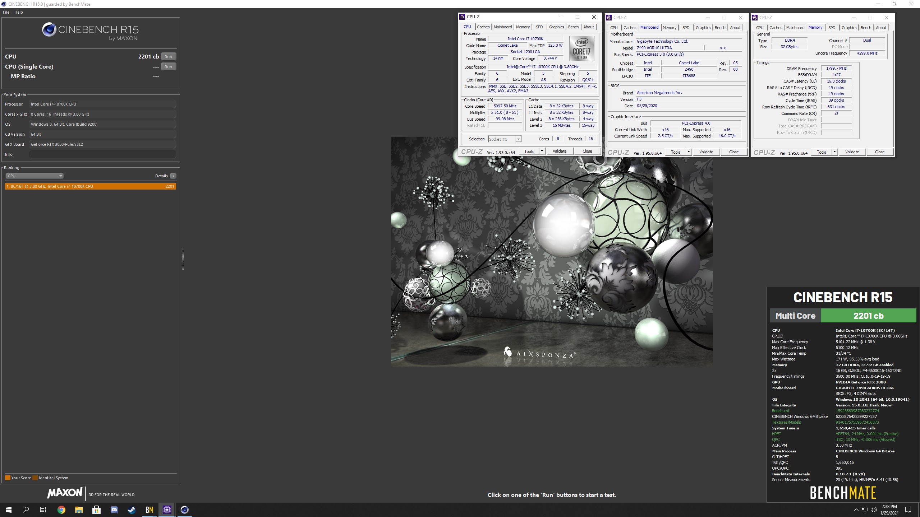The height and width of the screenshot is (517, 920).
Task: Open Steam from taskbar
Action: pos(132,509)
